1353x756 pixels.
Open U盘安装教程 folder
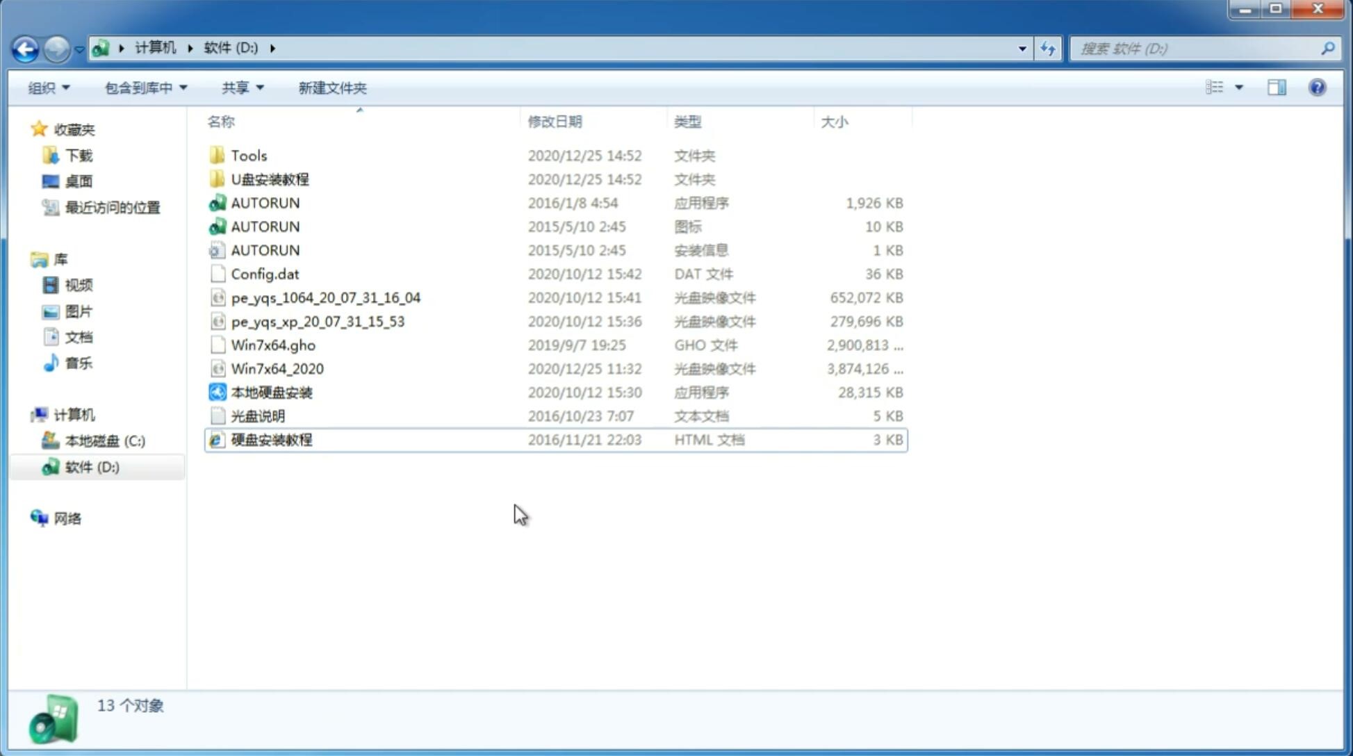tap(270, 179)
